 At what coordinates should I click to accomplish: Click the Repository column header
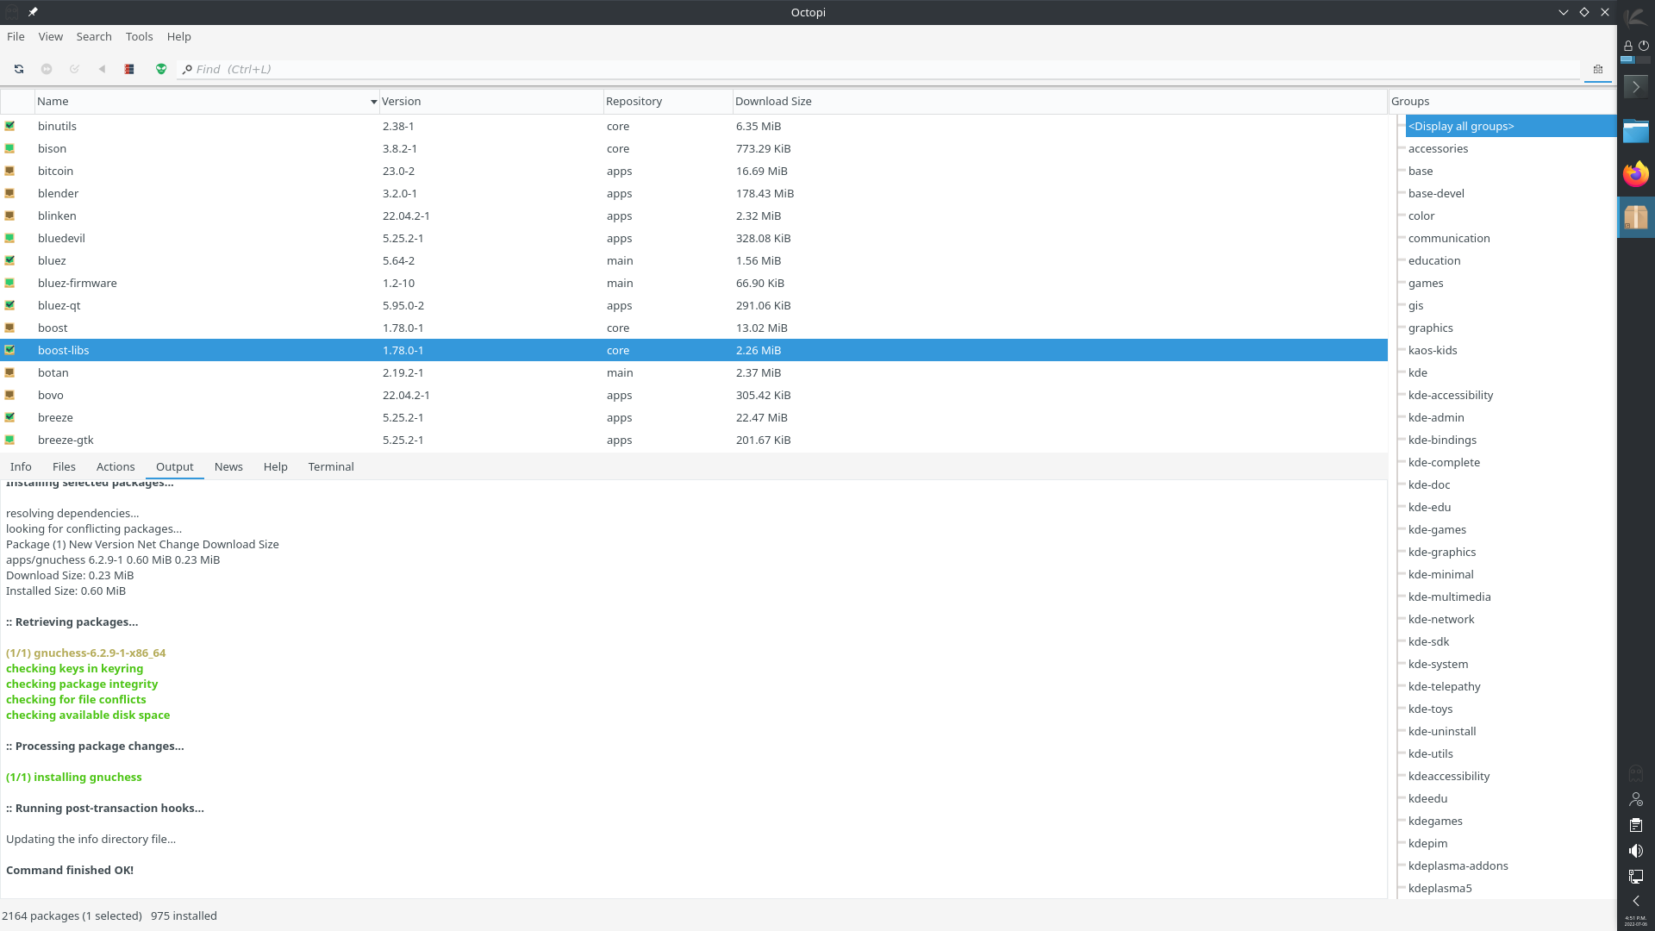click(668, 101)
